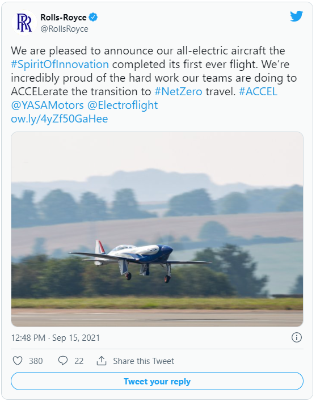Open the #NetZero hashtag
316x402 pixels.
click(x=178, y=91)
